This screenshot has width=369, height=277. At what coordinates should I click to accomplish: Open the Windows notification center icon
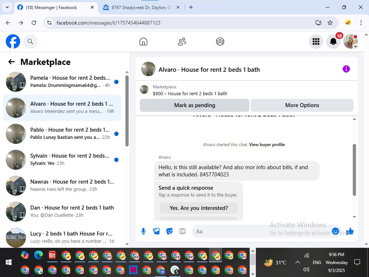[x=357, y=262]
